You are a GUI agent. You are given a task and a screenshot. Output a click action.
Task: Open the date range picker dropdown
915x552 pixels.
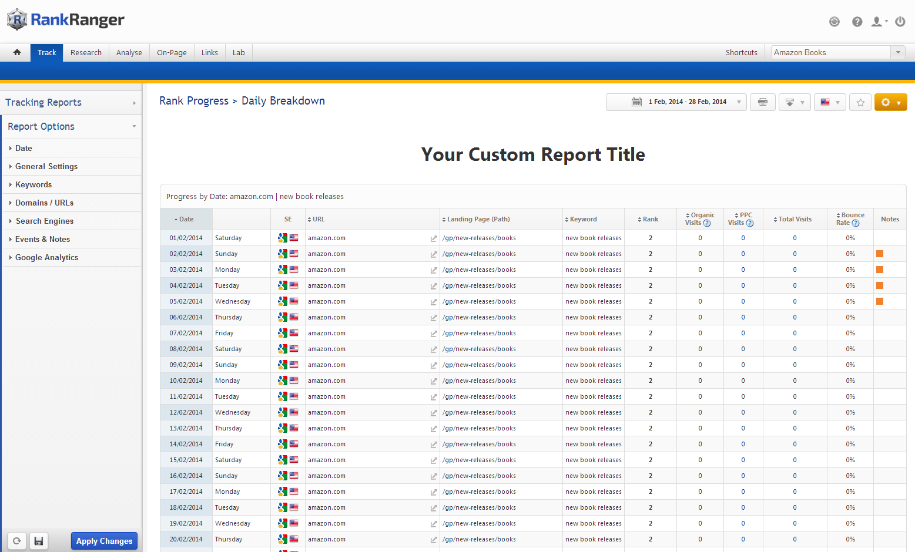[x=676, y=102]
